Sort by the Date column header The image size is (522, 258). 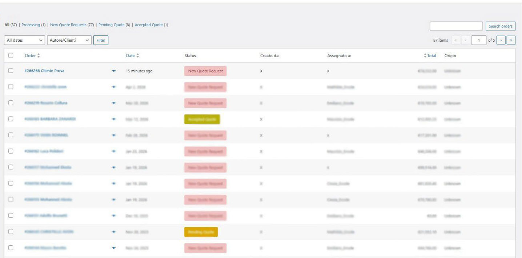coord(130,56)
